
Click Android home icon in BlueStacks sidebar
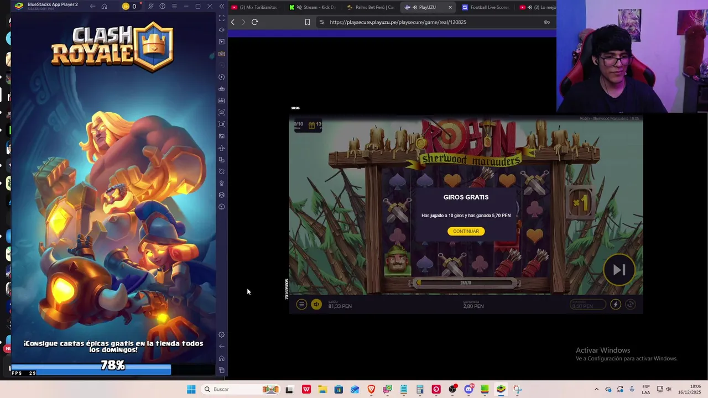[222, 358]
